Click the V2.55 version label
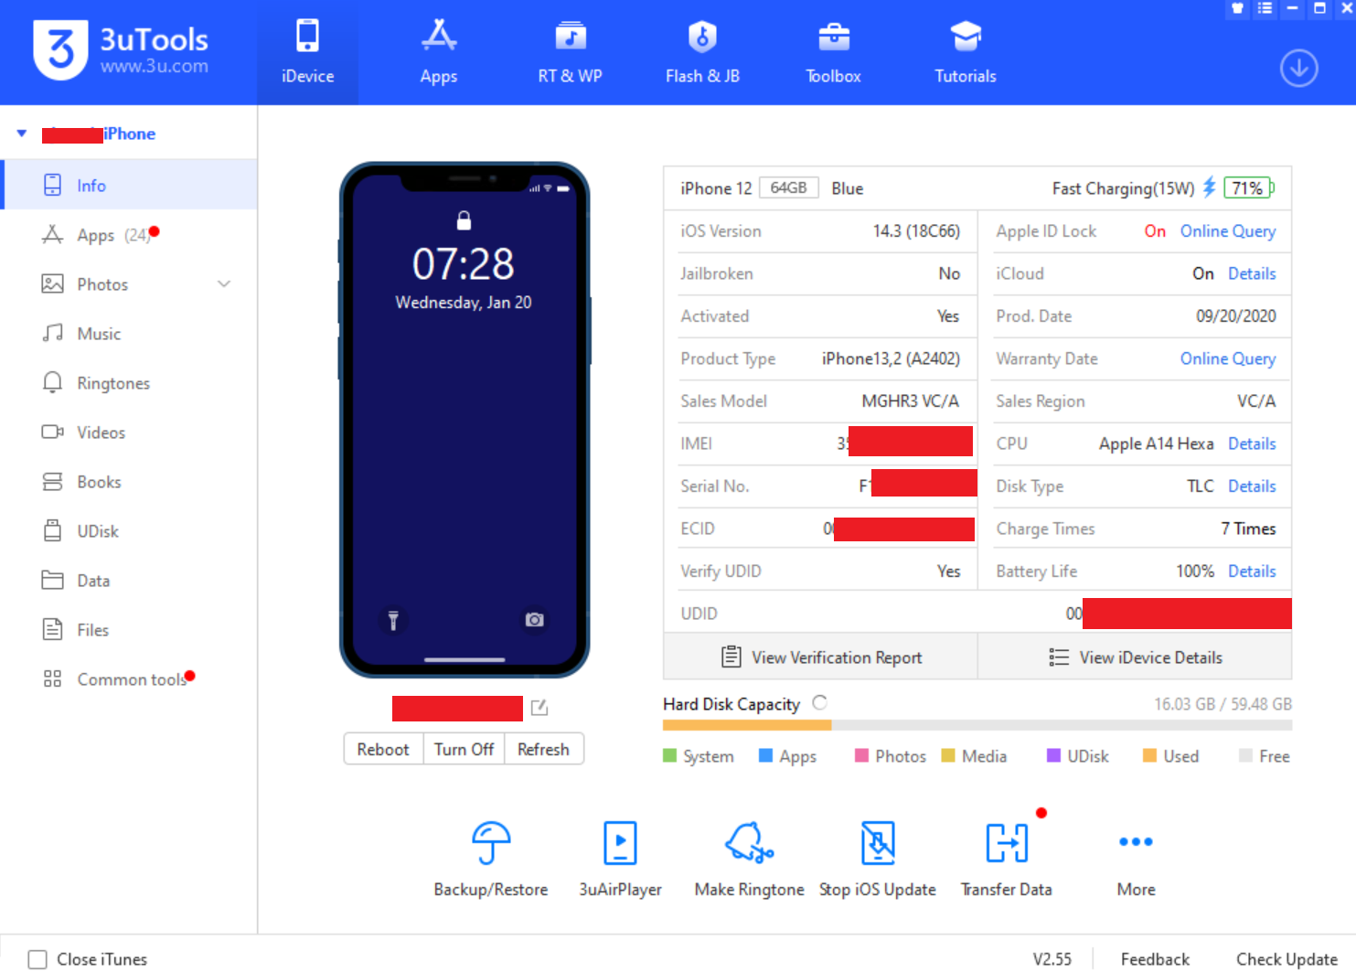Viewport: 1356px width, 972px height. (1052, 959)
